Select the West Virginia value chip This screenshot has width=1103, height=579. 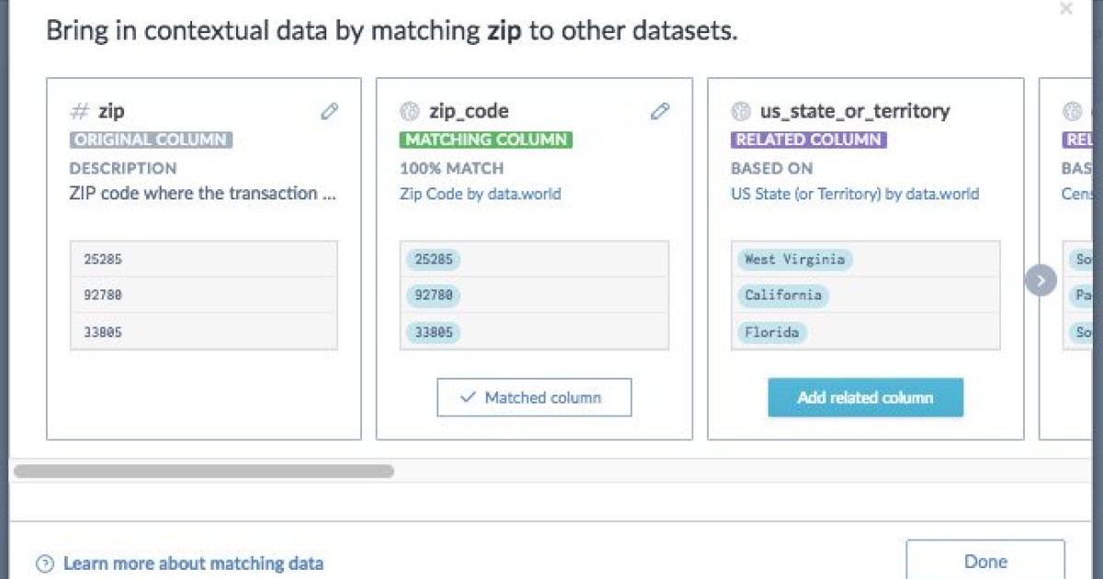(x=793, y=259)
